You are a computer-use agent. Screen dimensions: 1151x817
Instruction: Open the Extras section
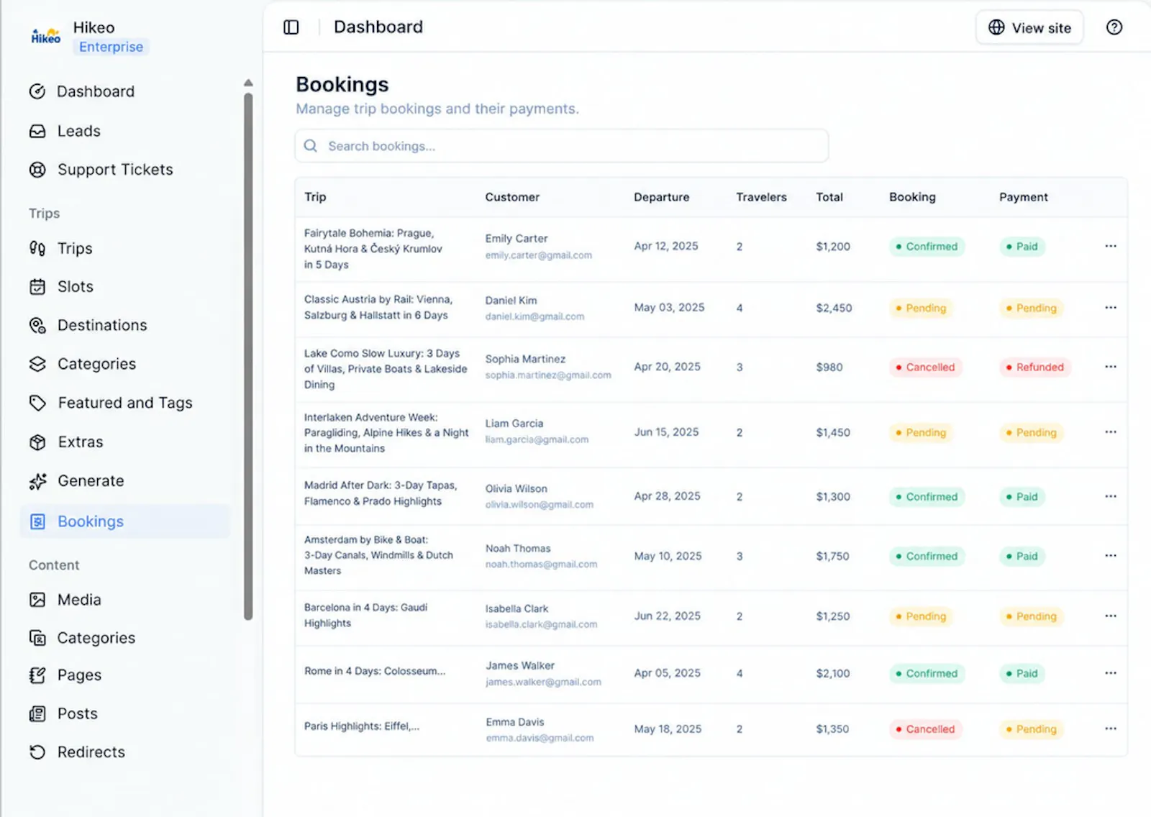pyautogui.click(x=67, y=442)
